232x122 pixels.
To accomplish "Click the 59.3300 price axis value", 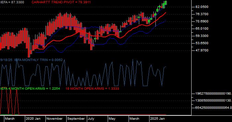I will pos(202,36).
